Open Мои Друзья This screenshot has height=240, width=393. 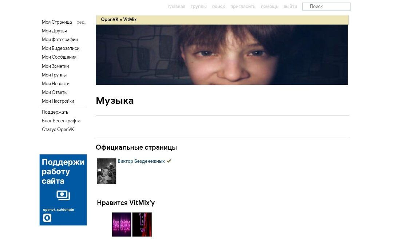54,31
